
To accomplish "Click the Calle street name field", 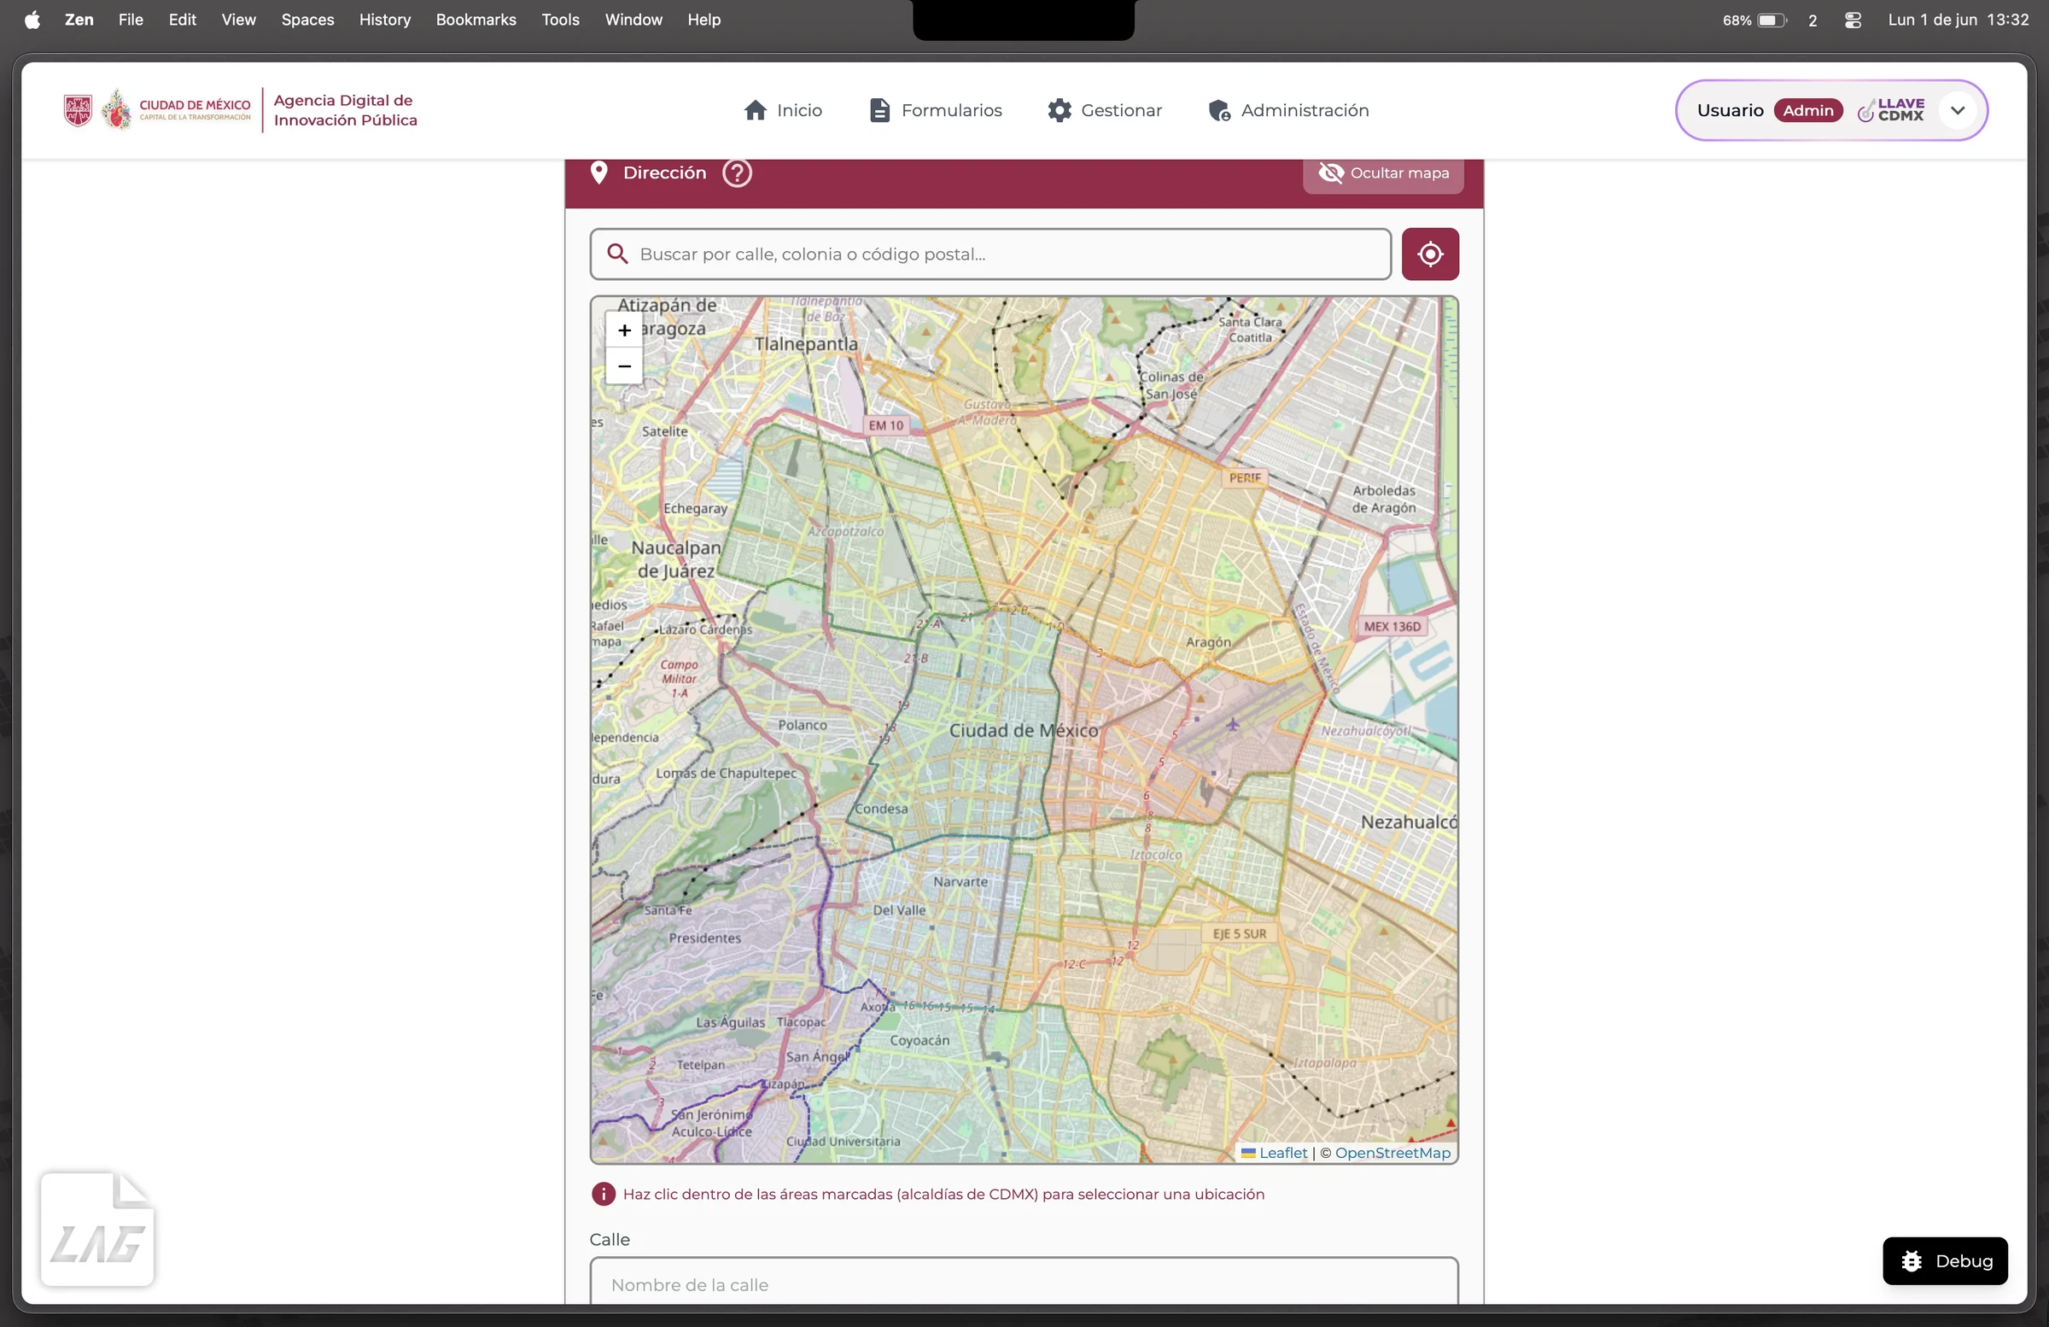I will (x=1024, y=1283).
